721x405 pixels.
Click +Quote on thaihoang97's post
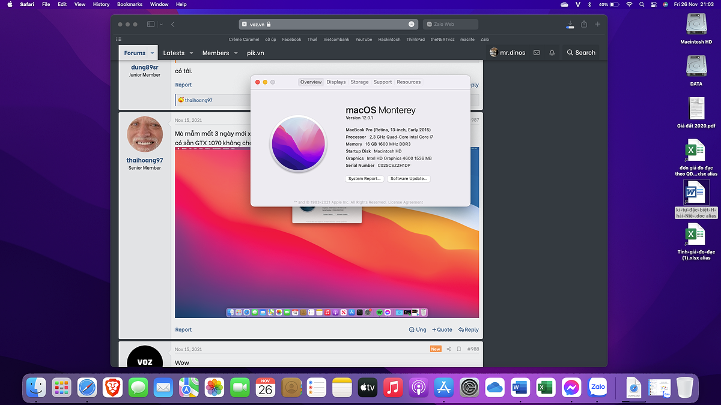click(x=442, y=329)
